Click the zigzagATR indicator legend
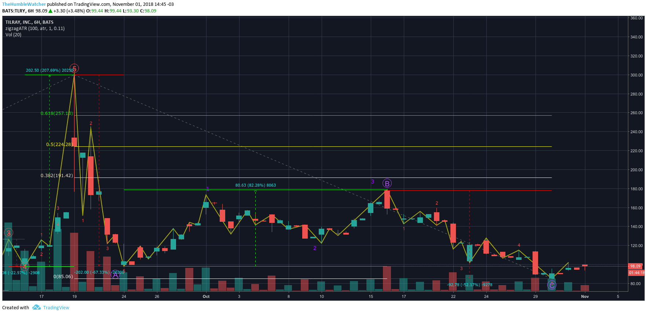Image resolution: width=647 pixels, height=314 pixels. coord(35,29)
